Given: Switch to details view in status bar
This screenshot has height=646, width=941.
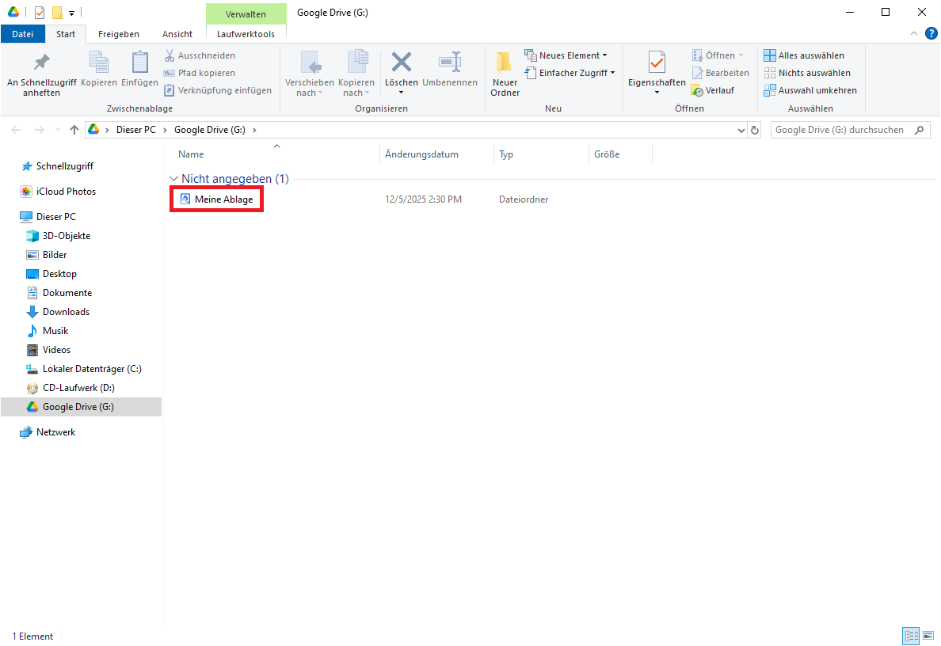Looking at the screenshot, I should point(911,636).
